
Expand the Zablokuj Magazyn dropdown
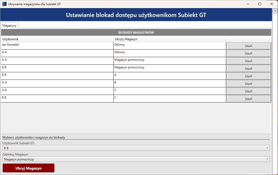point(136,159)
